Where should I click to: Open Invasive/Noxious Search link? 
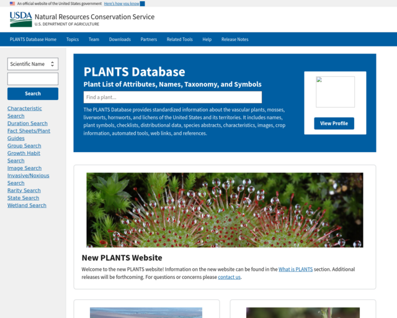[x=29, y=179]
